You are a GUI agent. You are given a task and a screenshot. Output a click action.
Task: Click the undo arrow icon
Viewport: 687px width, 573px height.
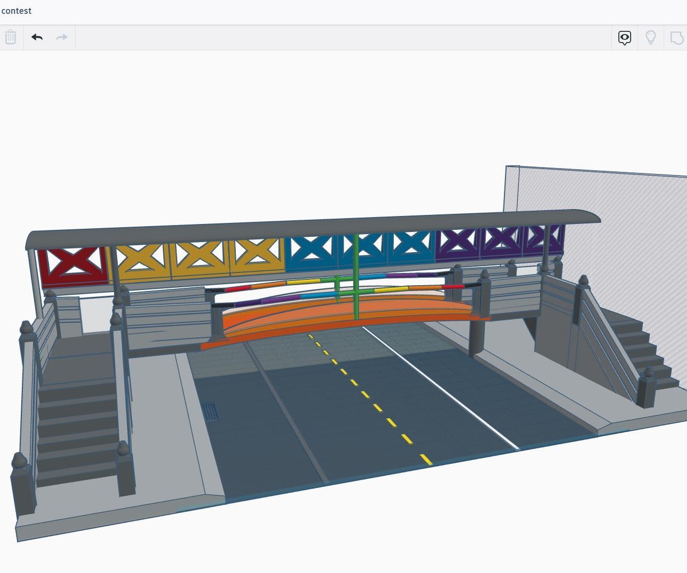(x=36, y=37)
